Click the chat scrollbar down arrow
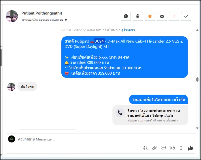 [197, 128]
